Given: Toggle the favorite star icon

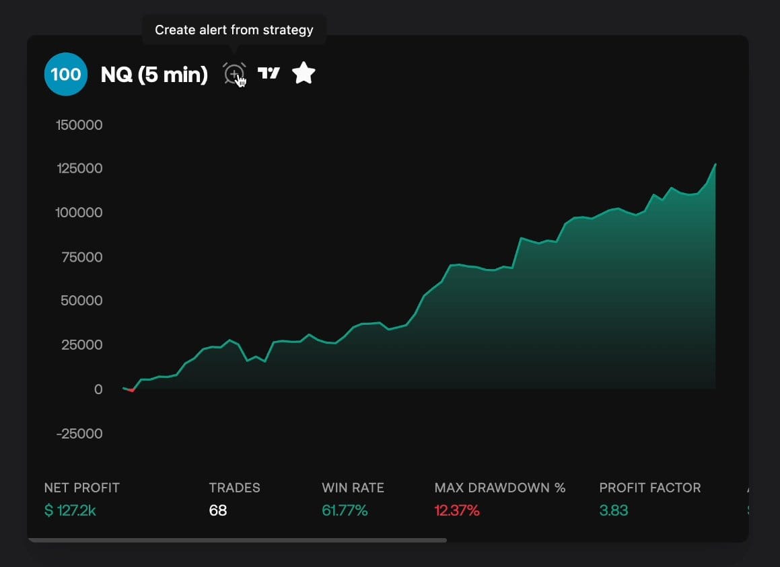Looking at the screenshot, I should pos(304,73).
